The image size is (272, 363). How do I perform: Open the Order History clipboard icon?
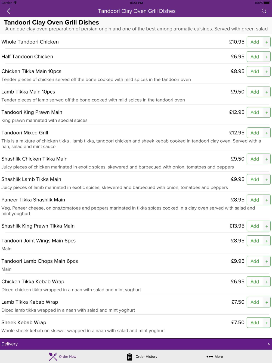[129, 356]
